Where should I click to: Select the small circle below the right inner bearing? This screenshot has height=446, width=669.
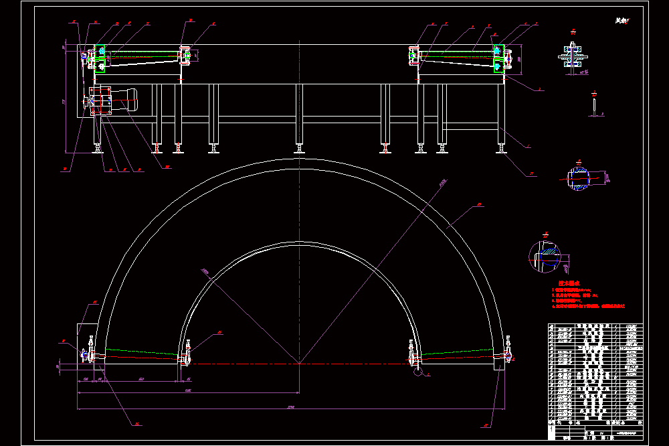417,372
